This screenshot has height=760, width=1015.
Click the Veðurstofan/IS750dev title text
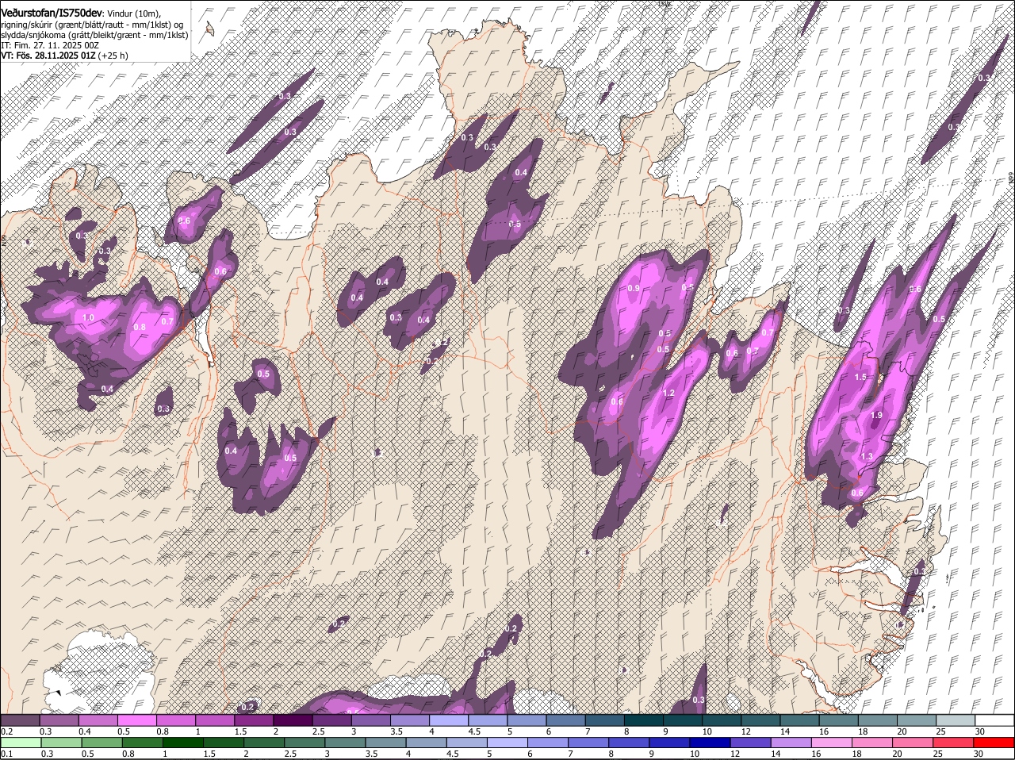52,12
